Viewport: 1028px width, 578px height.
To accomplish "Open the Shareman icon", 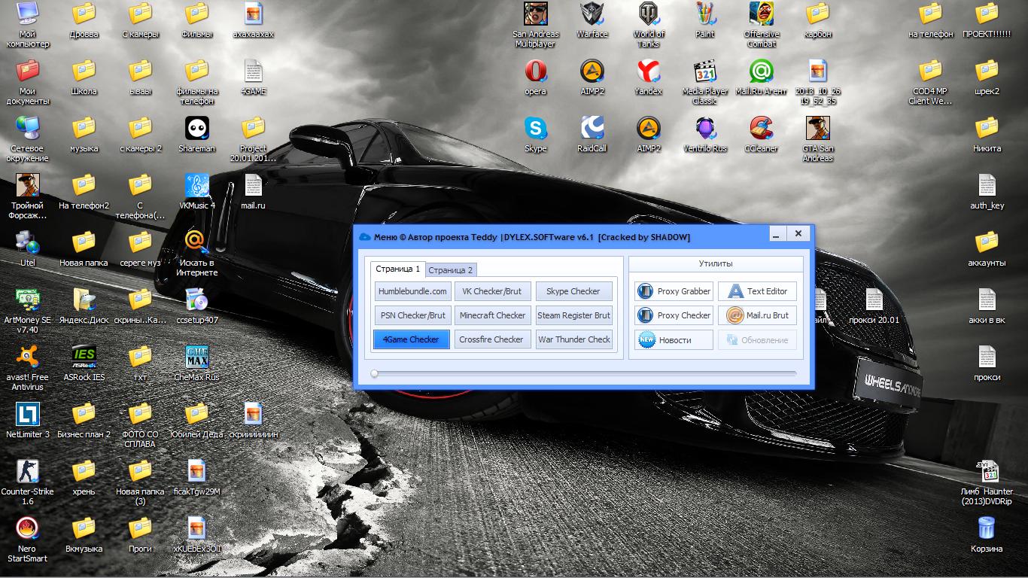I will point(197,135).
